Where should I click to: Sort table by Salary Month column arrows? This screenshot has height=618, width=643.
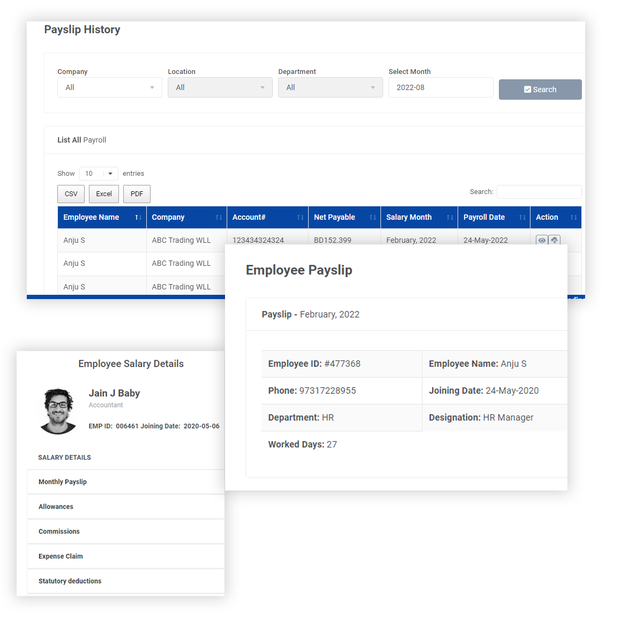click(x=450, y=217)
